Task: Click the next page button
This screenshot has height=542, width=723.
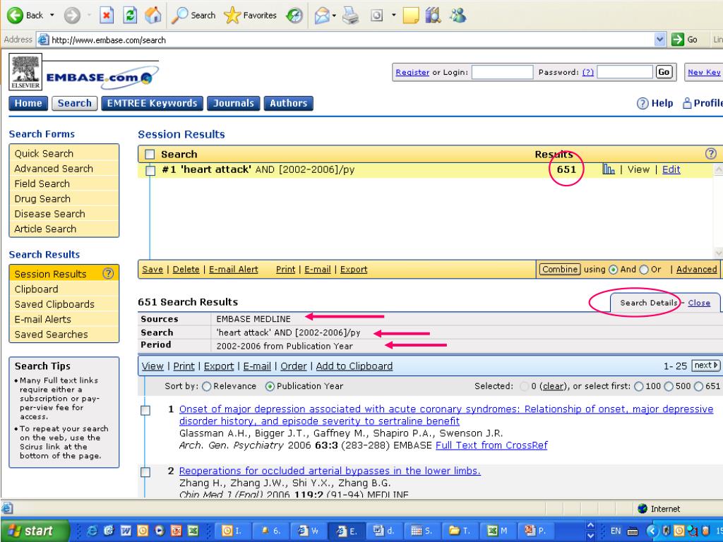Action: (705, 366)
